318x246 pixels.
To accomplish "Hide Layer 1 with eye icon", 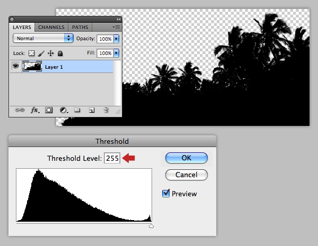I will point(15,66).
